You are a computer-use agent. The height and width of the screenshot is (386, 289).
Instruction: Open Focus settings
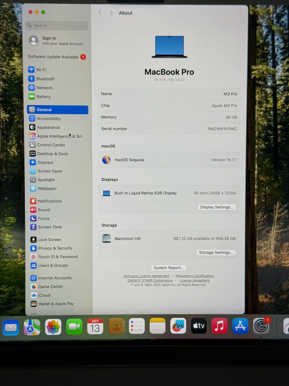pos(40,218)
